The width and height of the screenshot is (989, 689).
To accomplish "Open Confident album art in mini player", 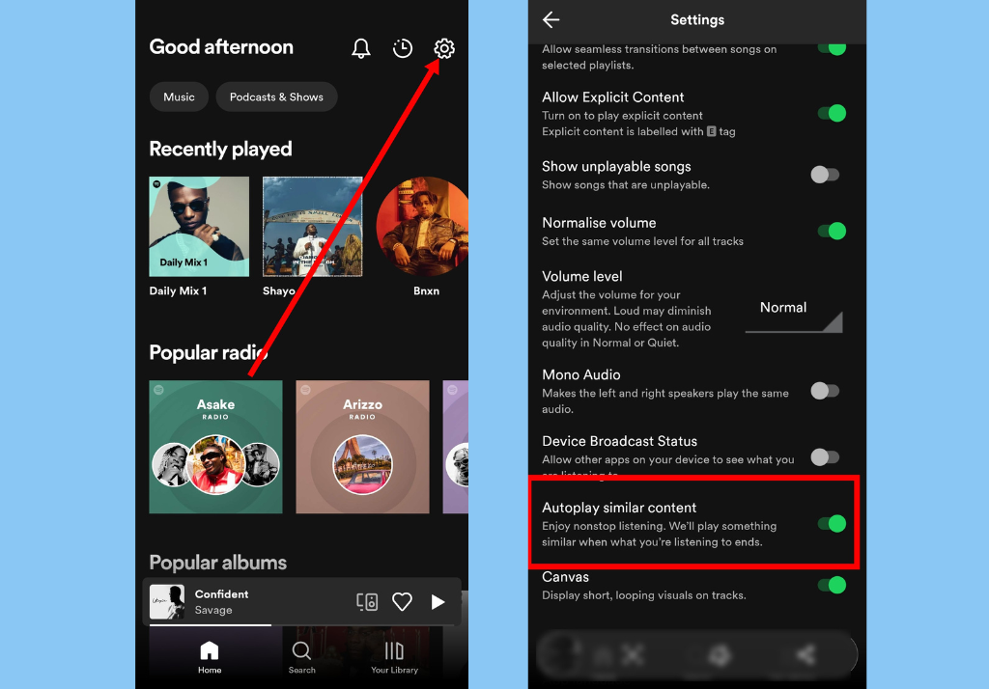I will 167,601.
